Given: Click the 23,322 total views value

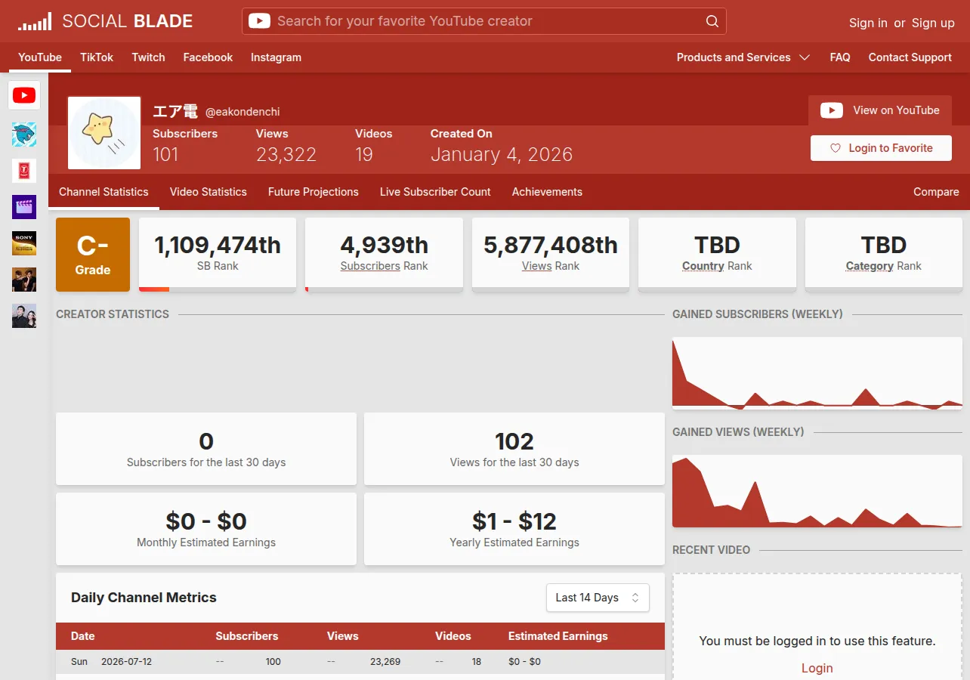Looking at the screenshot, I should click(x=286, y=155).
